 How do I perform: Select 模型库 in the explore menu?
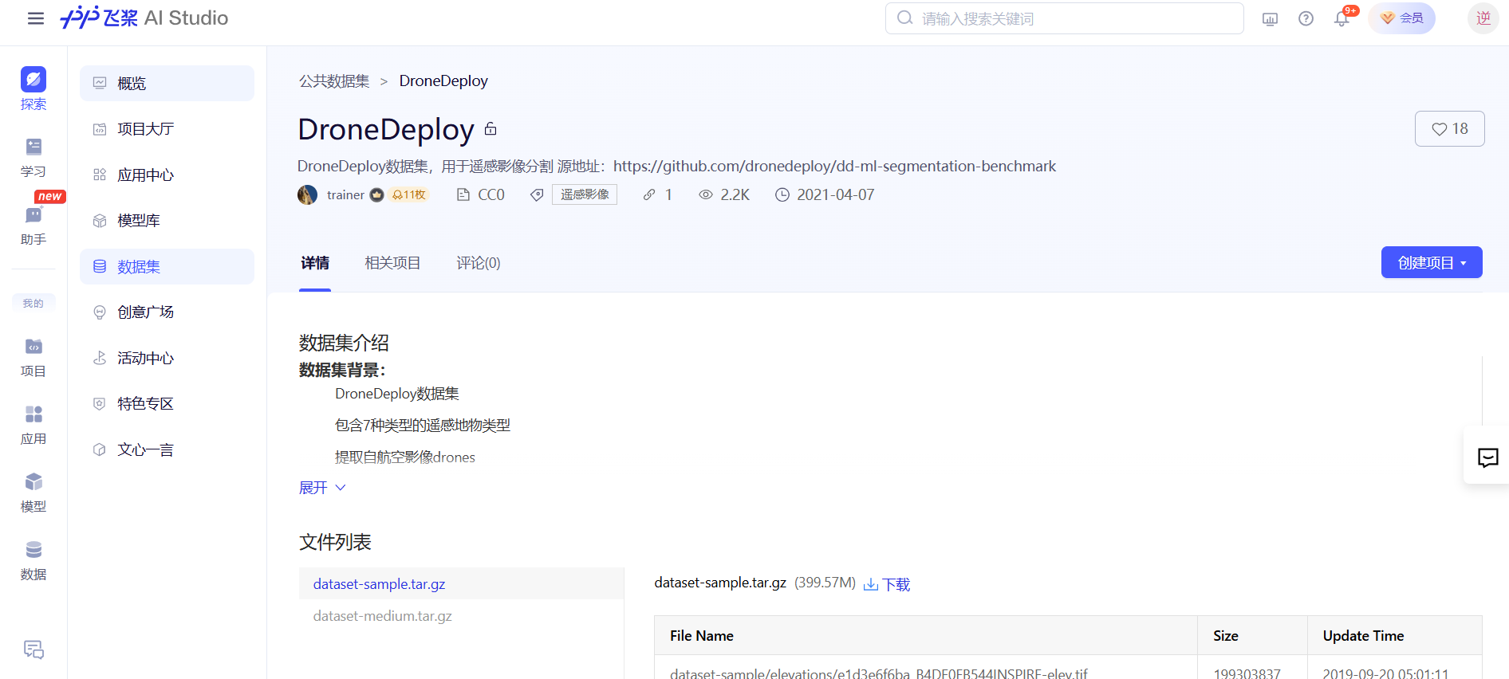167,221
